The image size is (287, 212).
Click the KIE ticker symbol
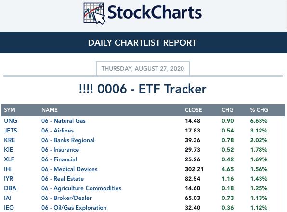(x=9, y=150)
